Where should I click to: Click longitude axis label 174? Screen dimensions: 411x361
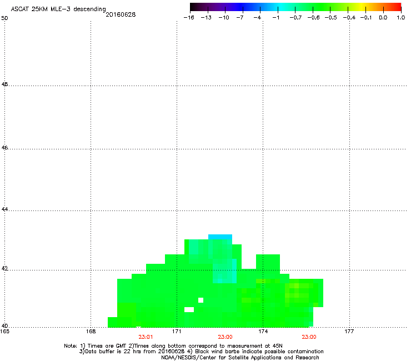pos(263,332)
